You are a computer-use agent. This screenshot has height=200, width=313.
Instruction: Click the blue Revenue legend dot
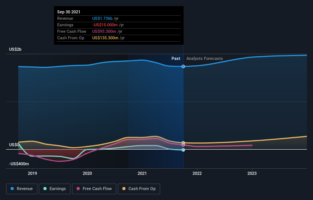[x=12, y=189]
